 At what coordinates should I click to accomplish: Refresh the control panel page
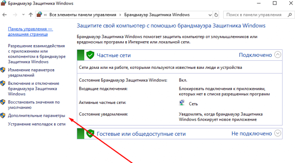[x=216, y=15]
